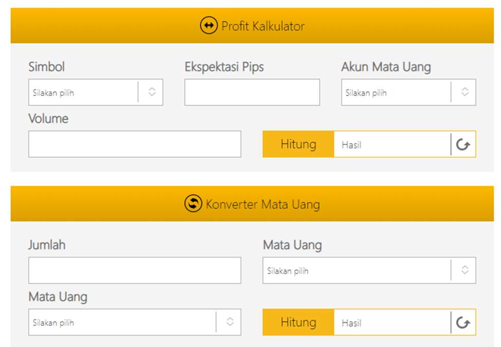Open the Simbol dropdown
This screenshot has height=347, width=501.
tap(96, 93)
